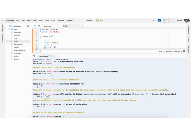The width and height of the screenshot is (191, 136).
Task: Open the CS50 IDE menu
Action: point(10,21)
